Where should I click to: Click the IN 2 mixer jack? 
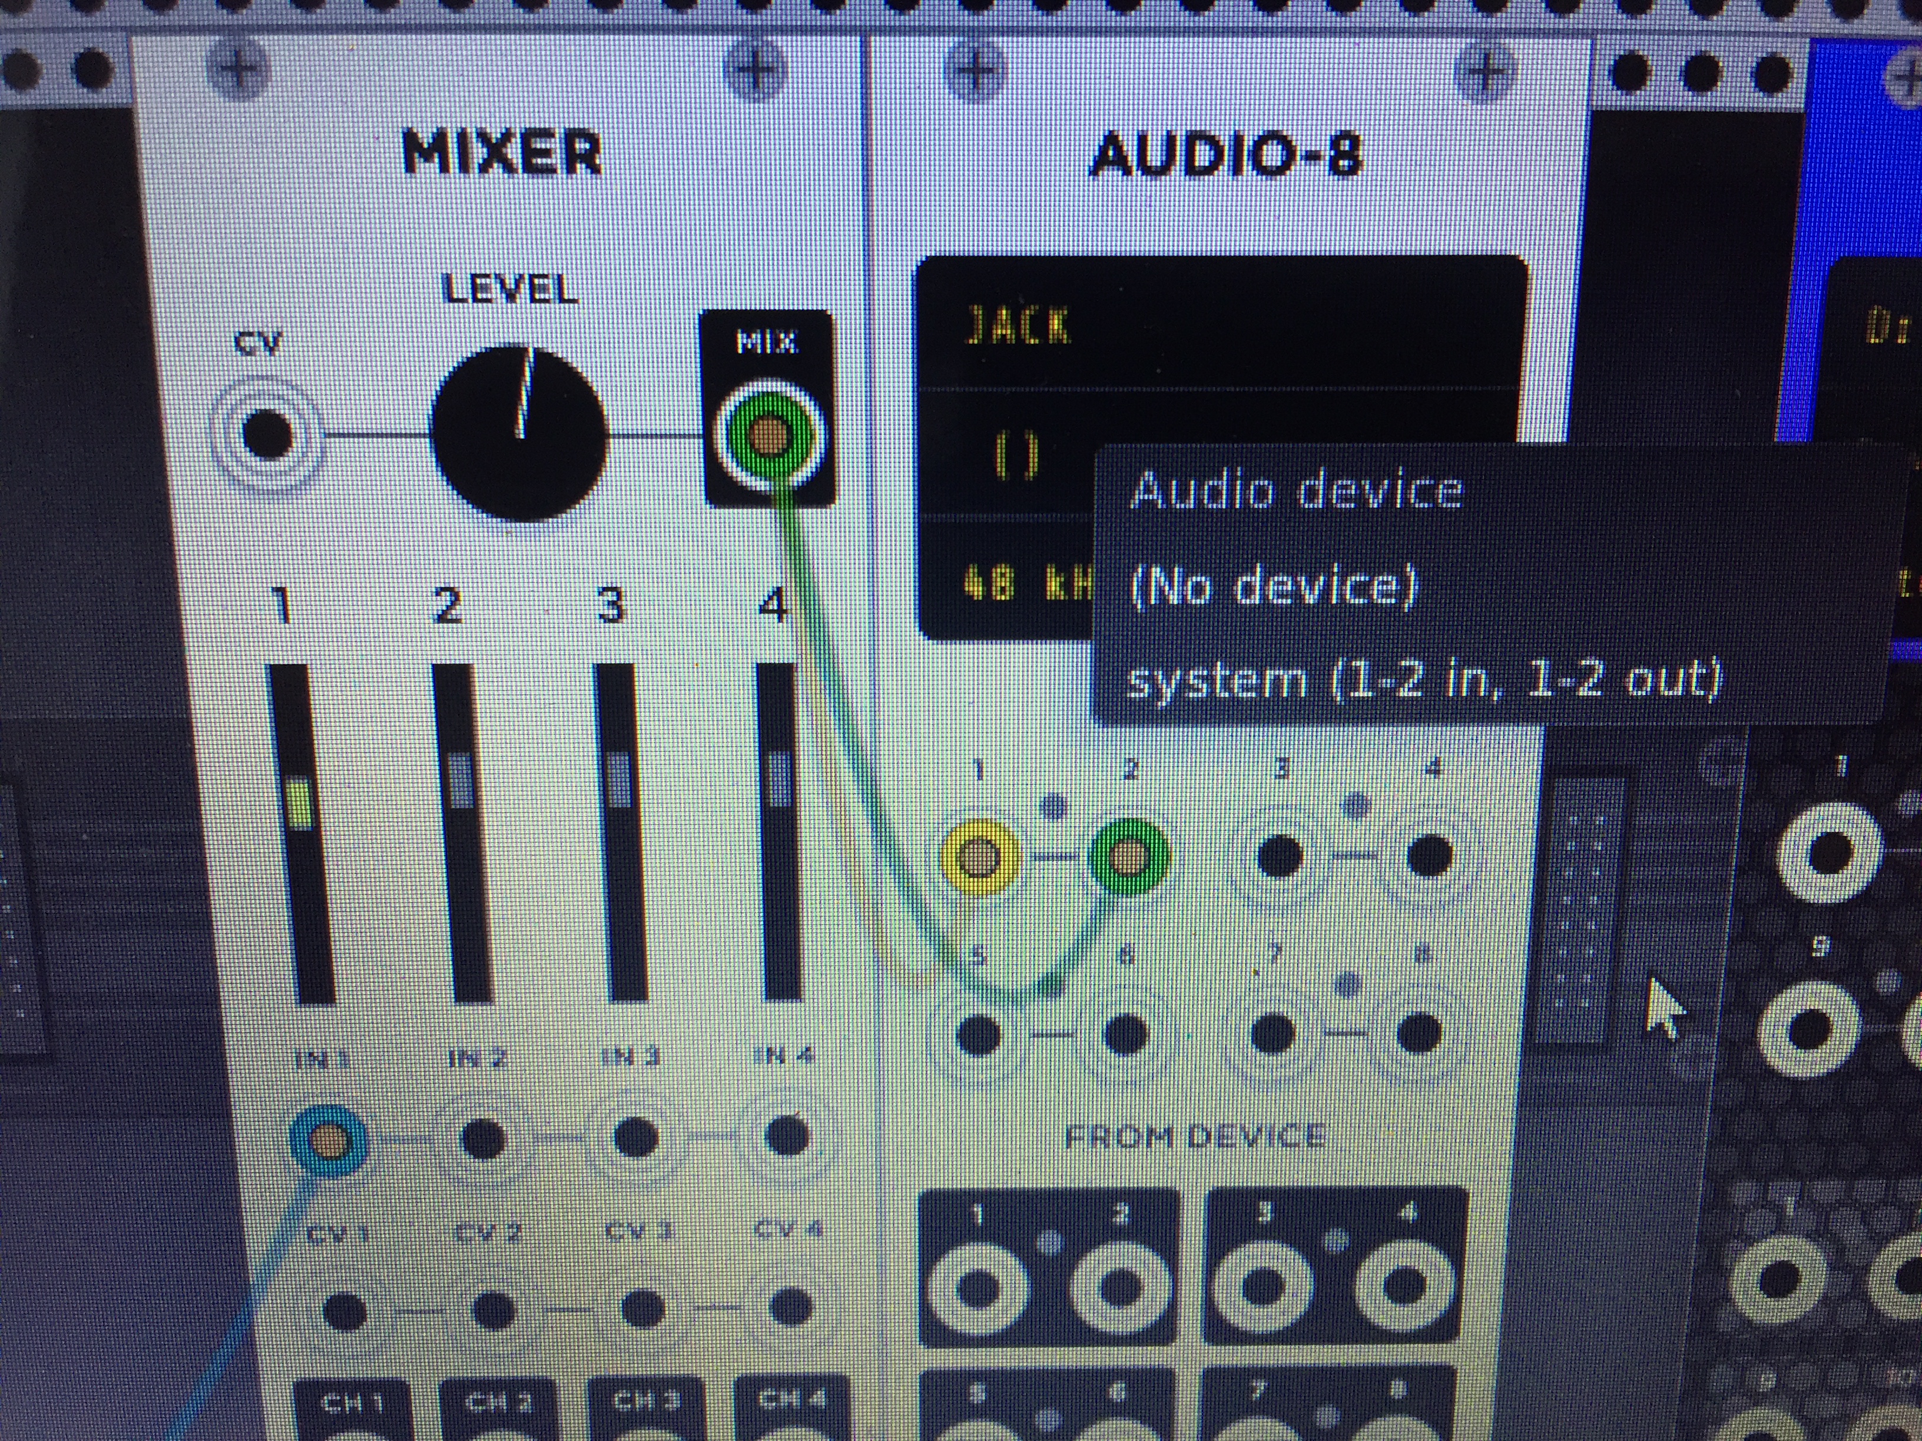coord(483,1138)
